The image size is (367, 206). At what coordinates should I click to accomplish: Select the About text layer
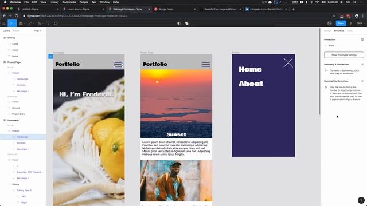point(15,50)
